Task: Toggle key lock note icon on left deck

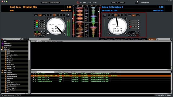Action: tap(48, 18)
